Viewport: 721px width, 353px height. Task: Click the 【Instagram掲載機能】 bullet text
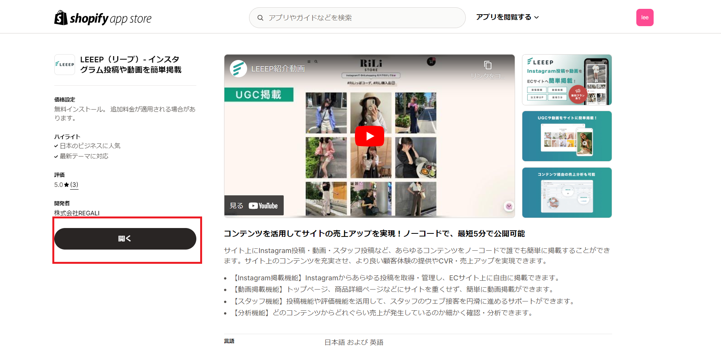point(396,278)
